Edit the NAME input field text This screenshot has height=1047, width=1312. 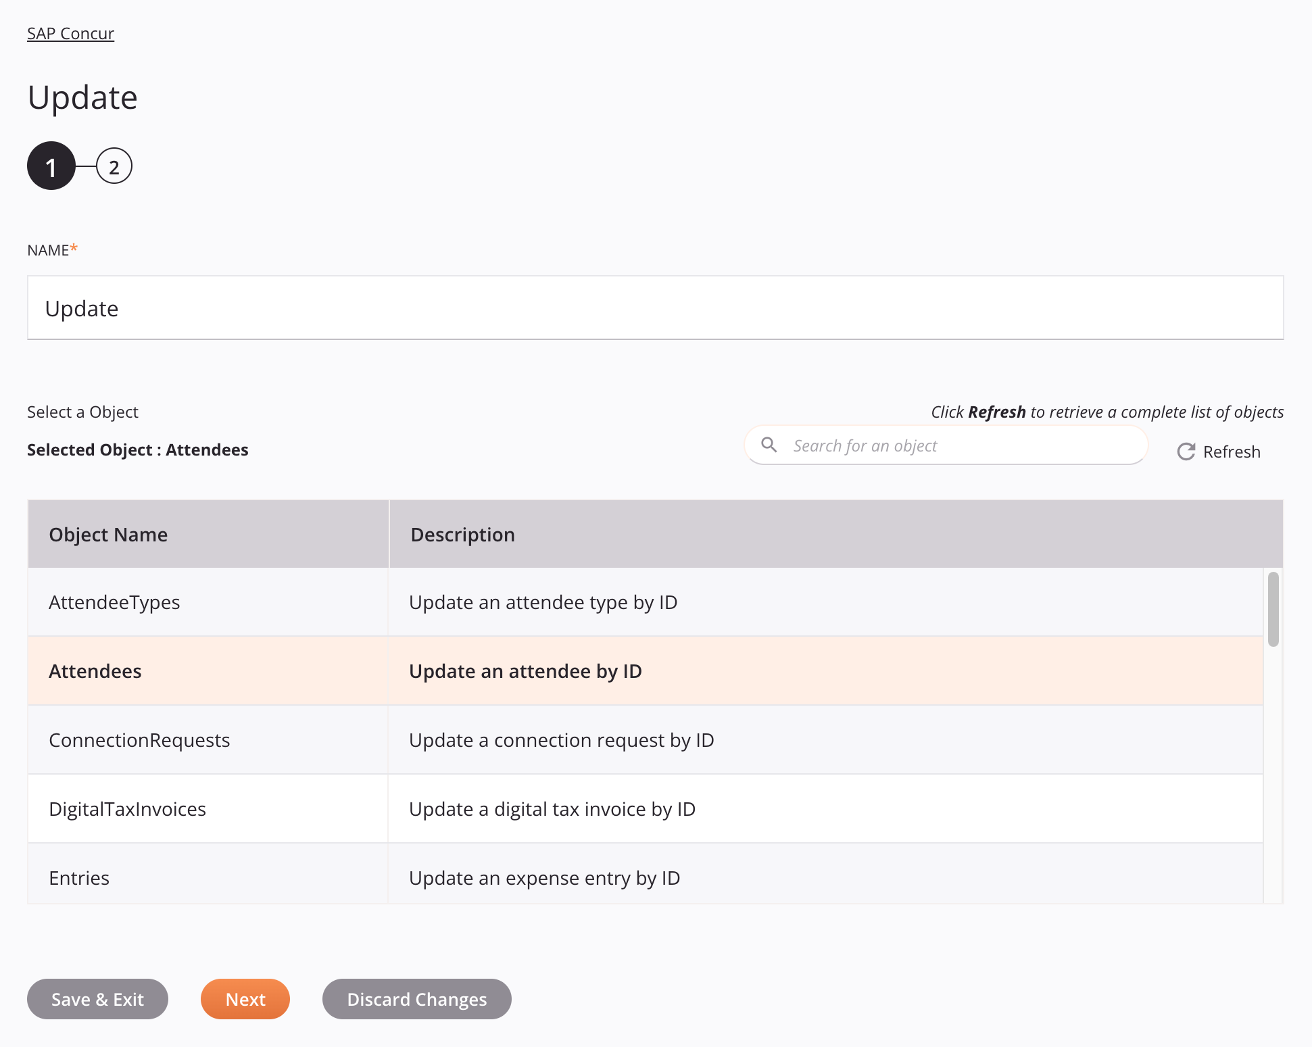[x=655, y=308]
